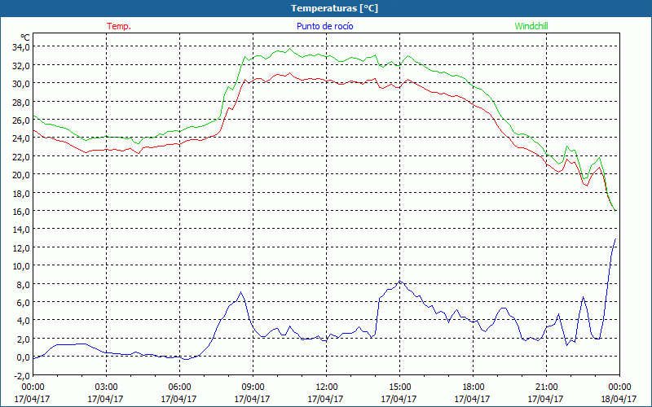
Task: Click the '16,0' y-axis value
Action: pos(21,211)
